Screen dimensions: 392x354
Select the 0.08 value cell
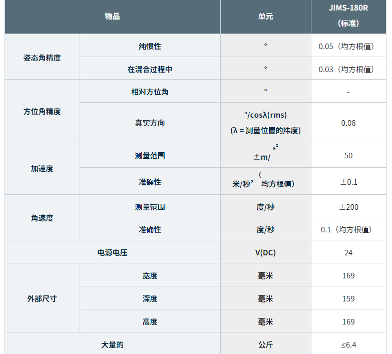coord(348,122)
